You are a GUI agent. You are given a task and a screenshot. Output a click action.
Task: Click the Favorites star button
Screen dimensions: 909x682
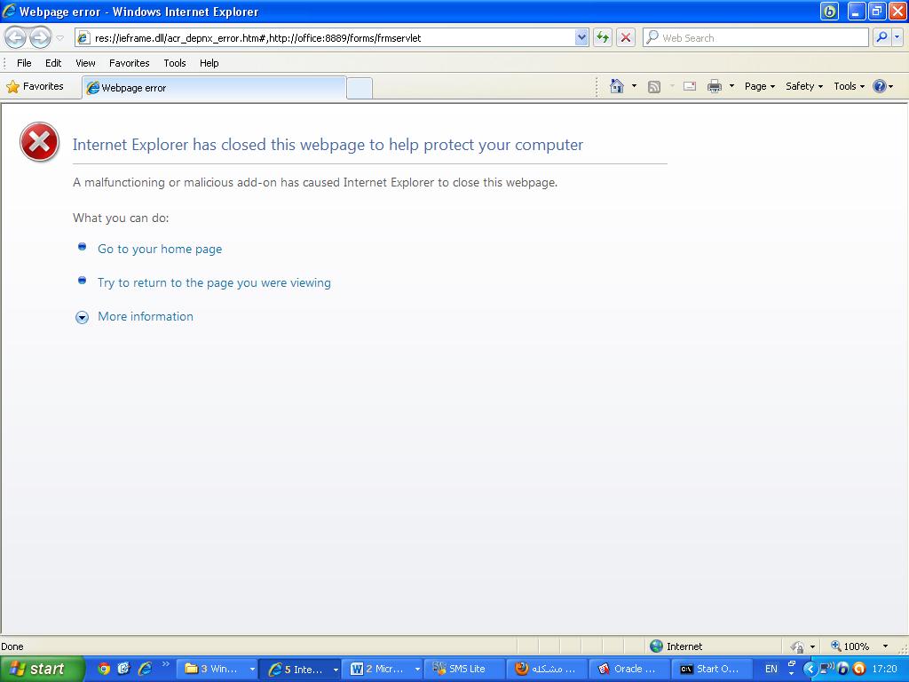pyautogui.click(x=36, y=86)
